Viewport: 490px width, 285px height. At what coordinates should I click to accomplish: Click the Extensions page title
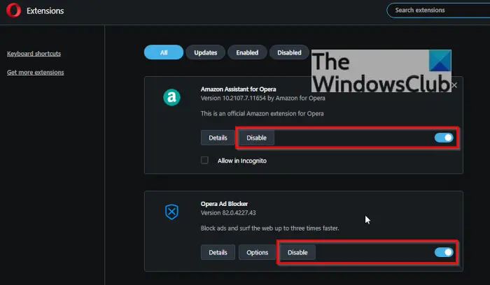click(x=45, y=10)
